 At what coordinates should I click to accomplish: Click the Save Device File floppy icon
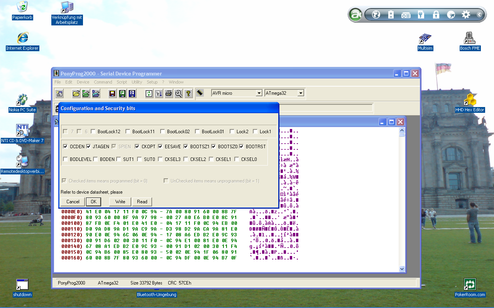pos(112,93)
